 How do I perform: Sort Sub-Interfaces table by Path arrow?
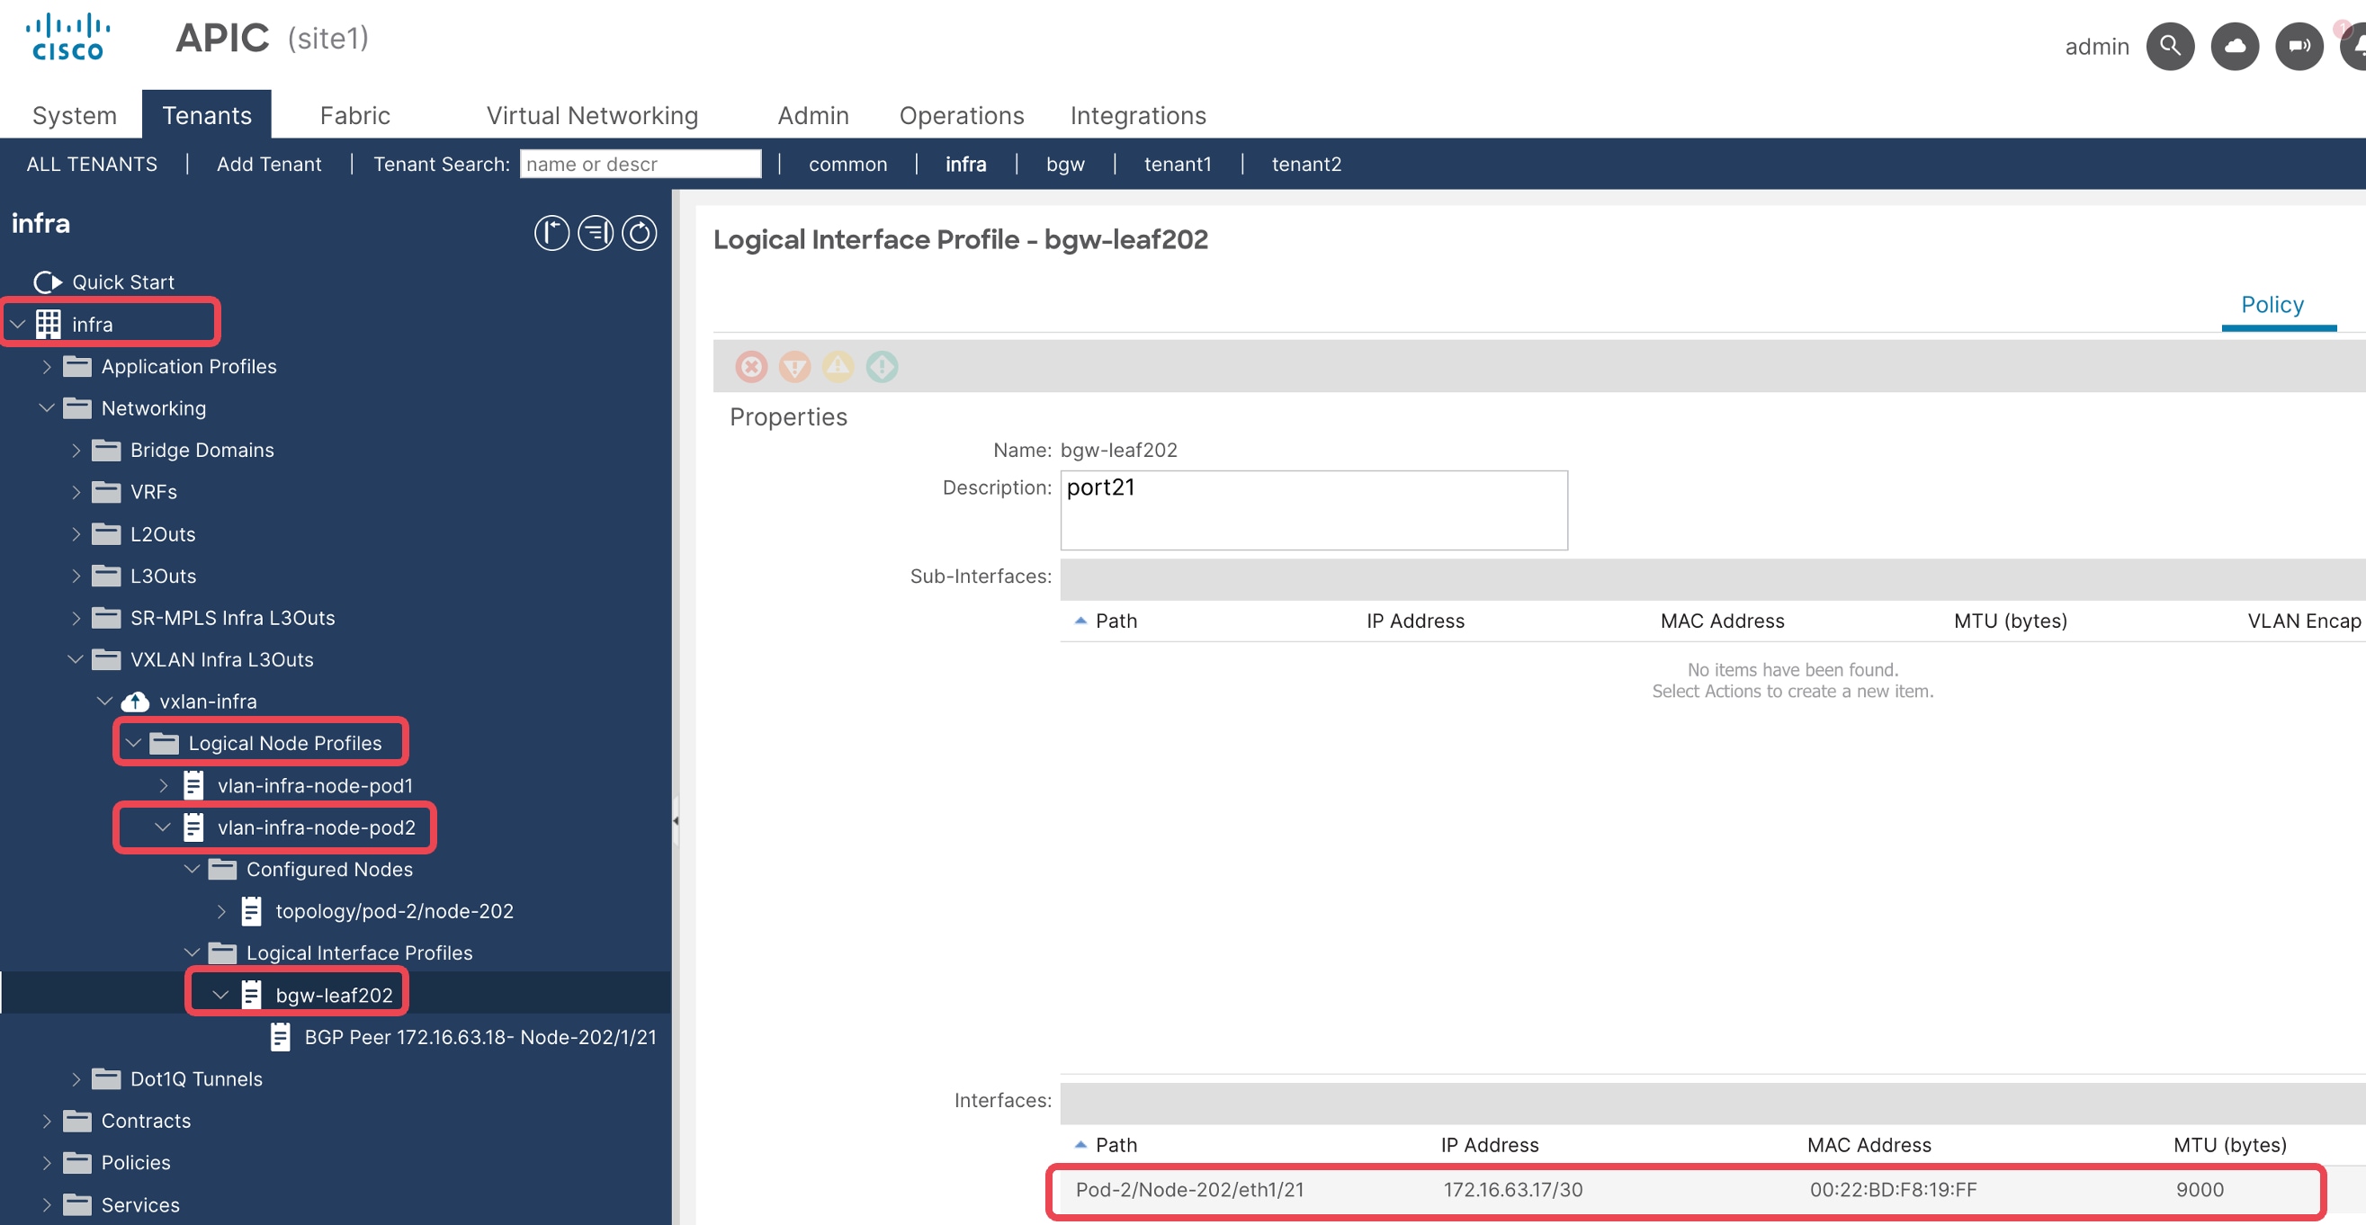(1081, 621)
